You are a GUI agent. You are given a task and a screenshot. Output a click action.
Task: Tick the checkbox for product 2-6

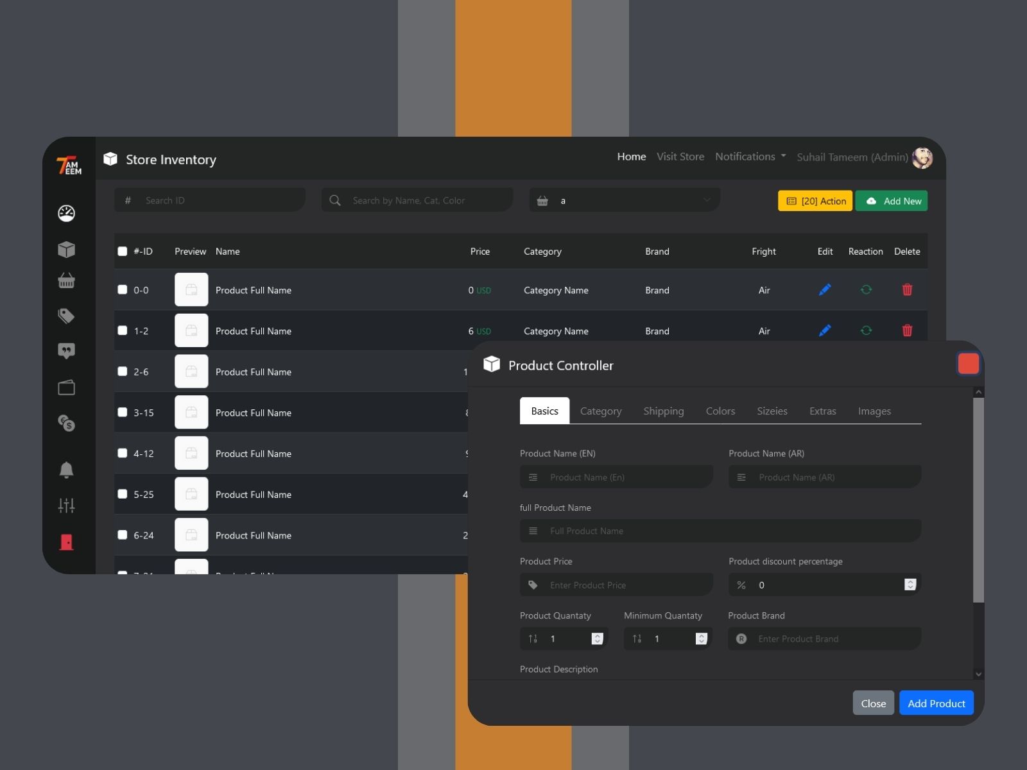pyautogui.click(x=123, y=372)
